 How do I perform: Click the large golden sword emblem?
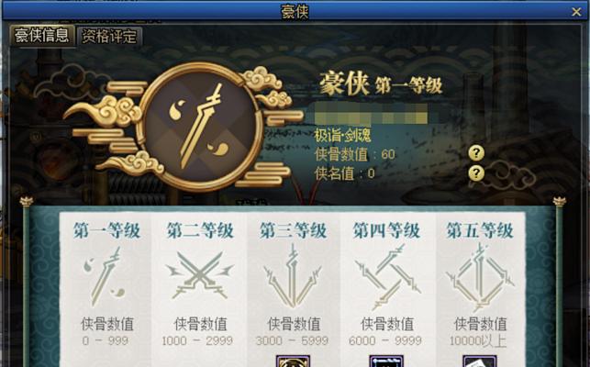tap(199, 126)
